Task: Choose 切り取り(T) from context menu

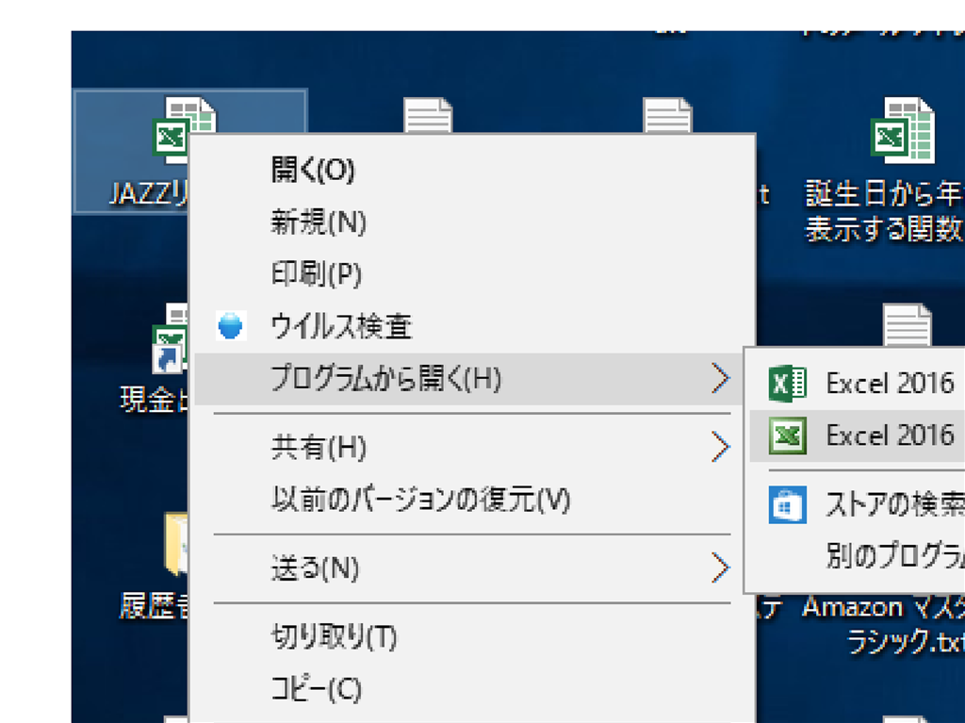Action: tap(471, 637)
